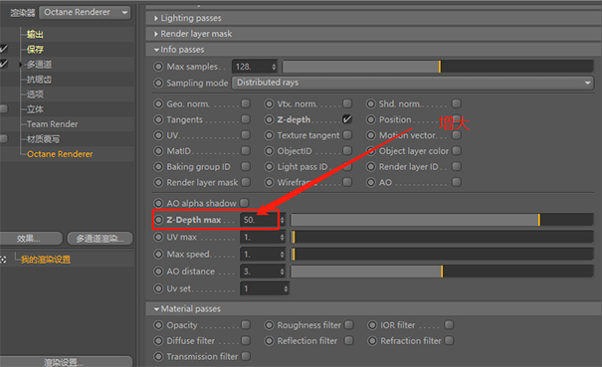Click the Z-Depth max value field
Screen dimensions: 602x367
[259, 220]
